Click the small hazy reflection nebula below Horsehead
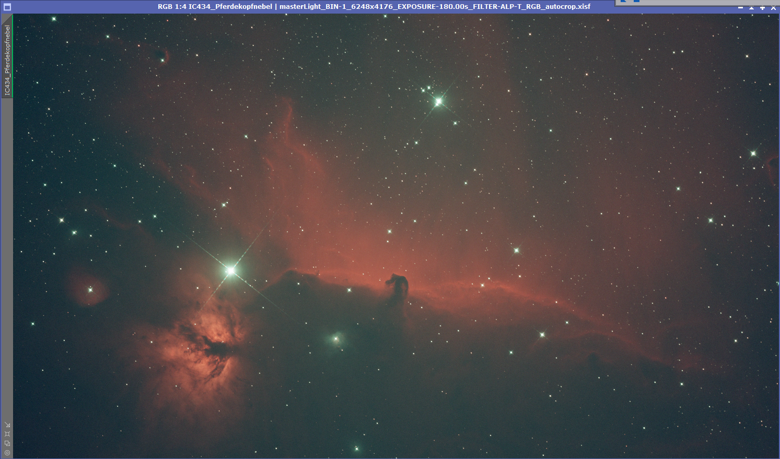The height and width of the screenshot is (459, 780). [x=336, y=339]
